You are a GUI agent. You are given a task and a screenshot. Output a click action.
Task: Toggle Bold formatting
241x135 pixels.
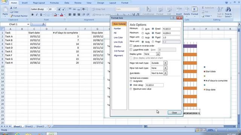point(32,15)
